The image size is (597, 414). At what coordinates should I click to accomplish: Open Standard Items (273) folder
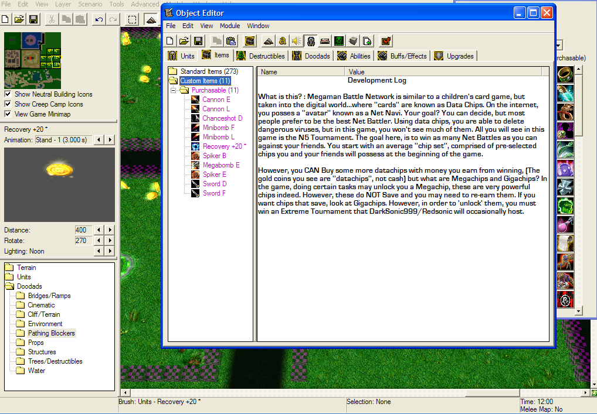[x=209, y=71]
